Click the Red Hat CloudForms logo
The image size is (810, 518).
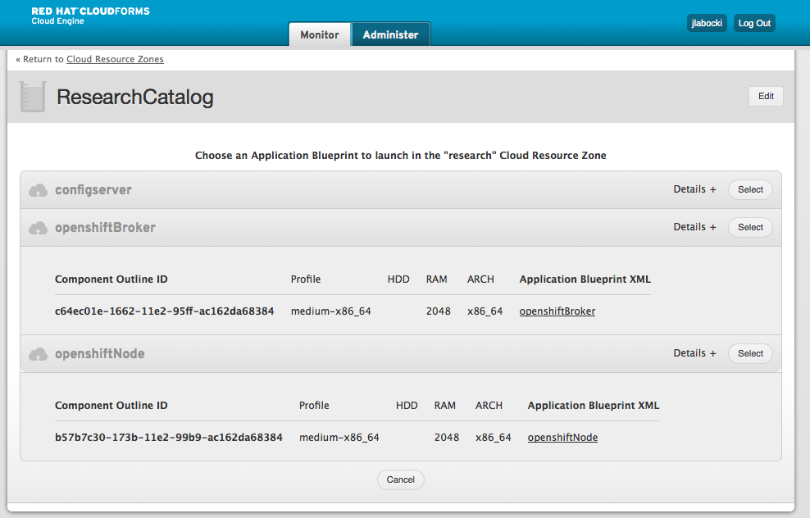click(90, 16)
